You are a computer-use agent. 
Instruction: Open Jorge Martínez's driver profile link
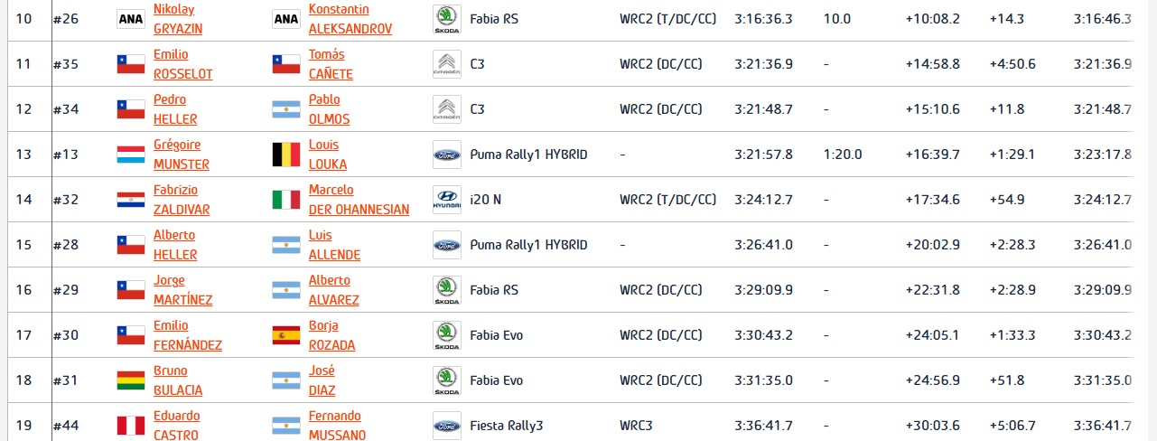pos(183,290)
